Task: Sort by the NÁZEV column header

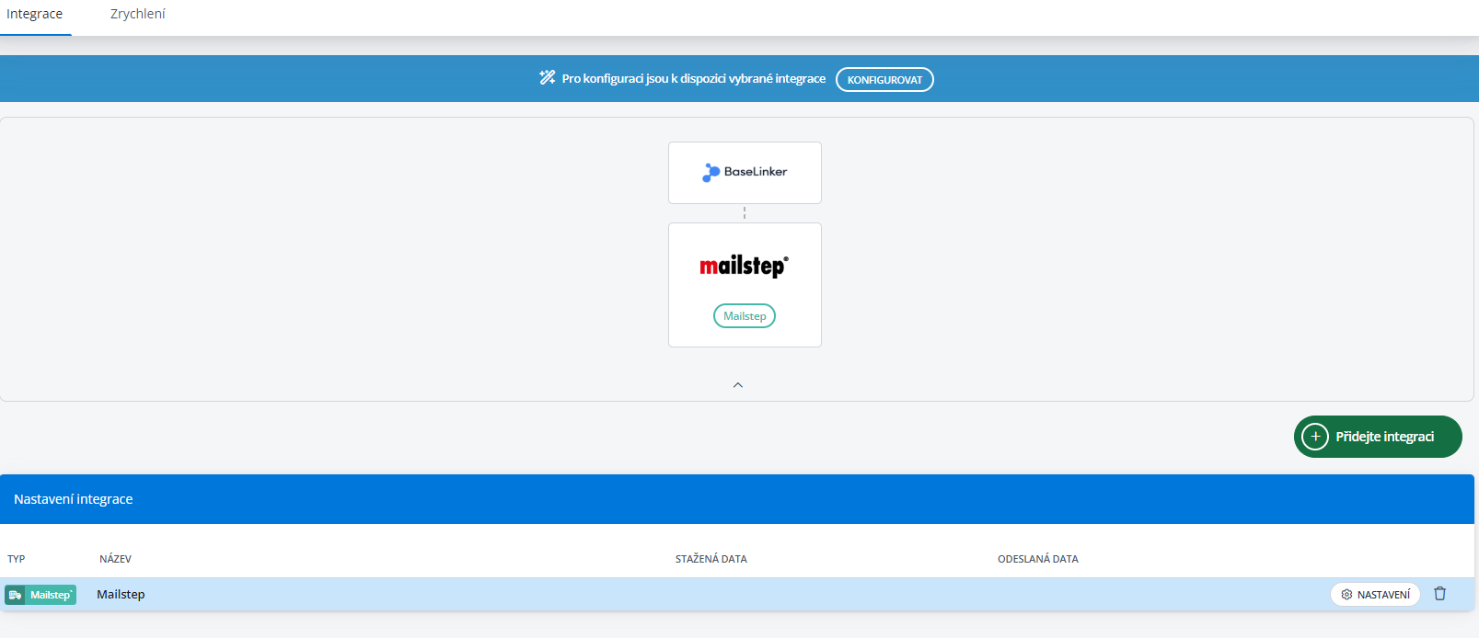Action: (x=115, y=559)
